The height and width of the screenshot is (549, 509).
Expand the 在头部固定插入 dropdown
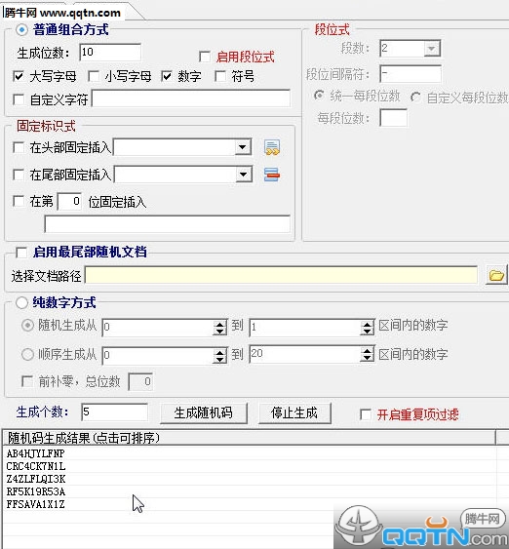[242, 147]
